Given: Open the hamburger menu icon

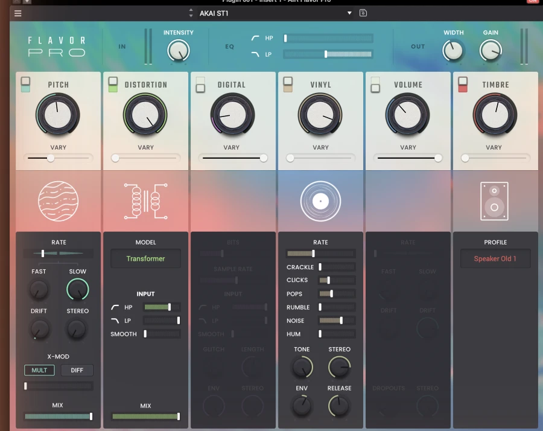Looking at the screenshot, I should click(17, 13).
